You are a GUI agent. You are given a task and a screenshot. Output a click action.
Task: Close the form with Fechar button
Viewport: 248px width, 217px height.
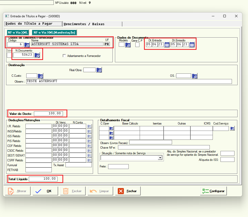[x=128, y=191]
